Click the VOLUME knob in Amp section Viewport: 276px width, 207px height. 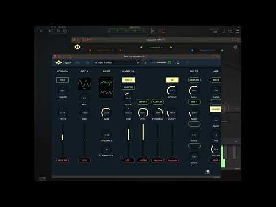pyautogui.click(x=216, y=149)
